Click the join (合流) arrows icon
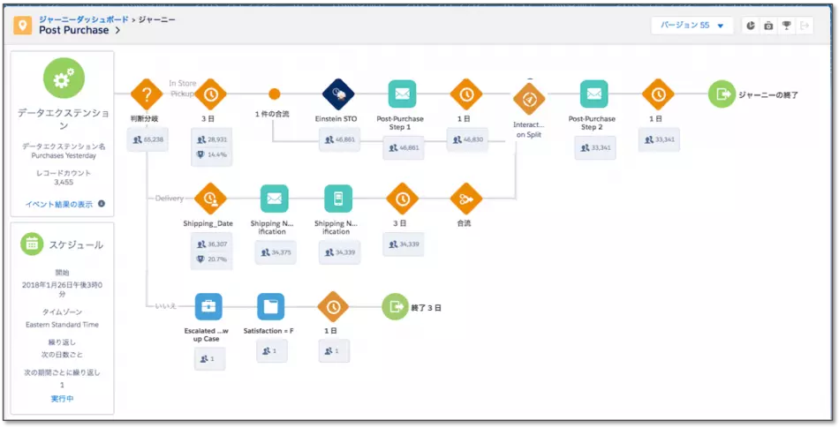 click(465, 199)
